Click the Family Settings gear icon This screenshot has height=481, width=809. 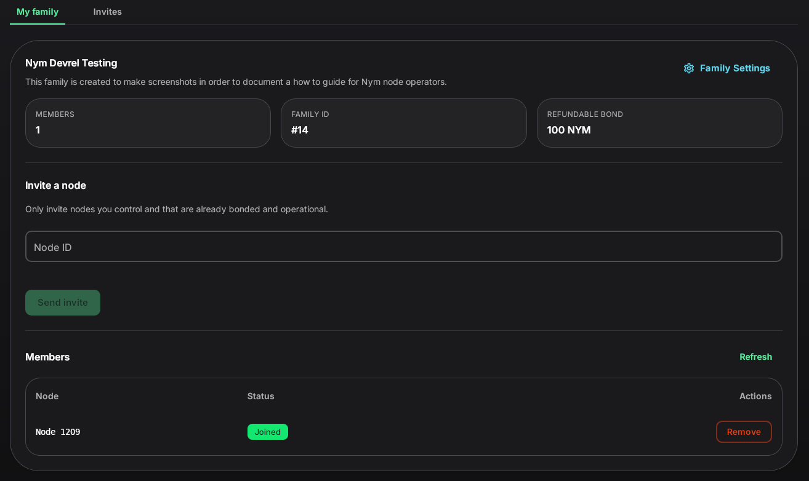click(689, 68)
